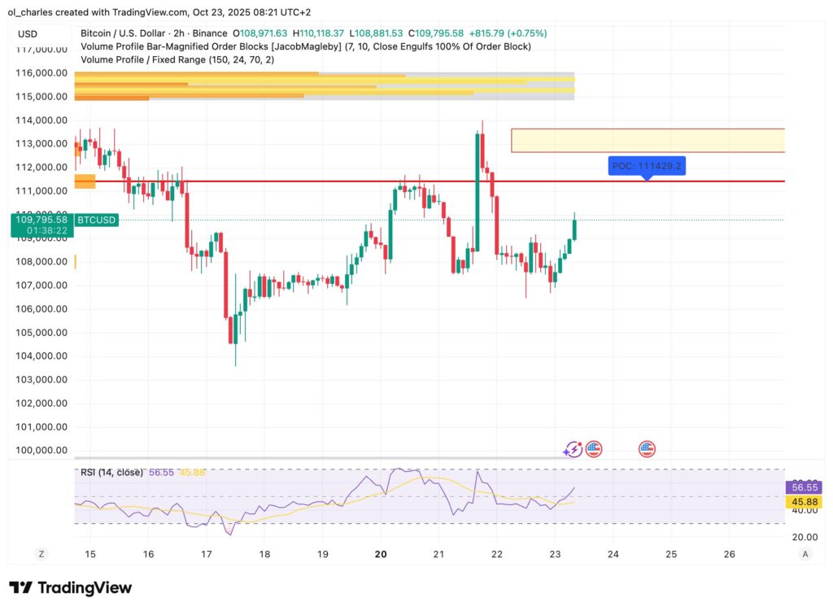This screenshot has width=833, height=611.
Task: Click the red flag event icon left of the purple marker
Action: pos(593,448)
